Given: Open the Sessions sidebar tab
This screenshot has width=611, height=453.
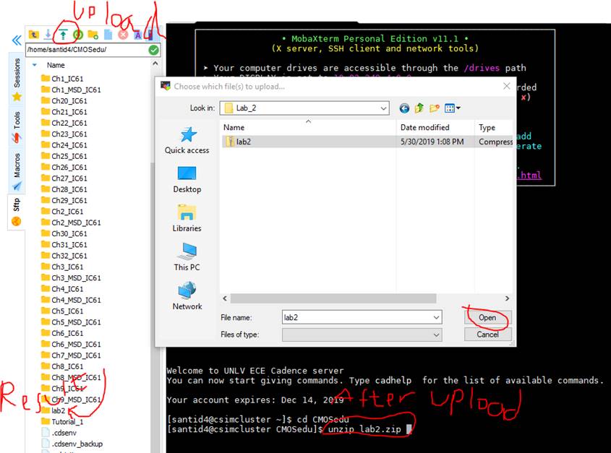Looking at the screenshot, I should [x=17, y=79].
